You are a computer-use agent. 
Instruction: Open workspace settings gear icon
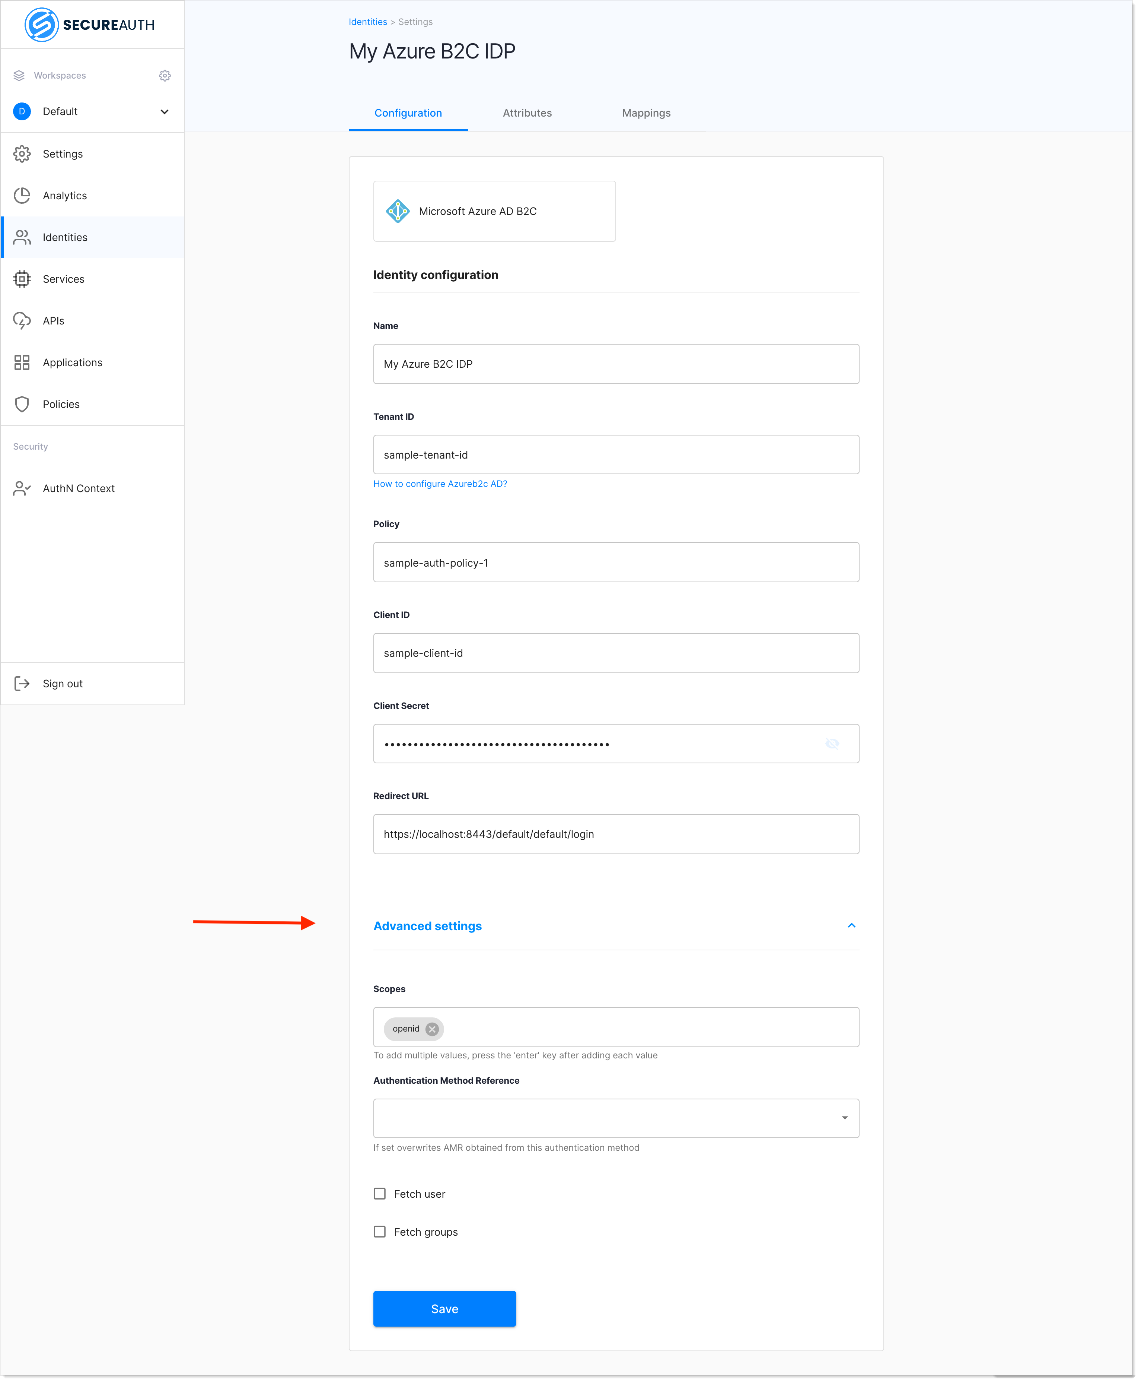point(165,76)
